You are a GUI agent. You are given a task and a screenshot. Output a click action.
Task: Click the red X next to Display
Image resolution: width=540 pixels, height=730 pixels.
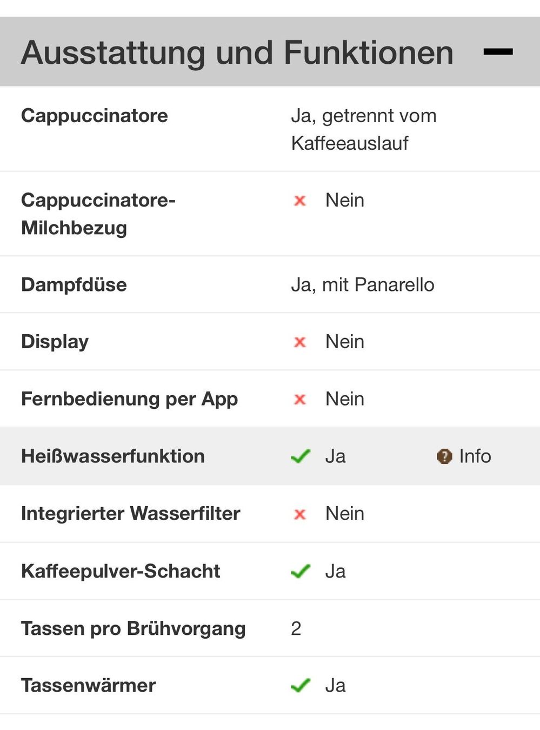[x=300, y=342]
